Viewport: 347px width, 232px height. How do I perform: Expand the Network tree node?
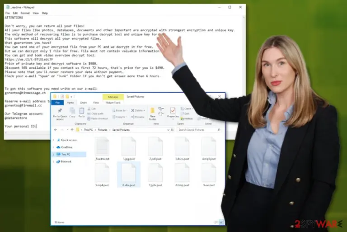(54, 161)
